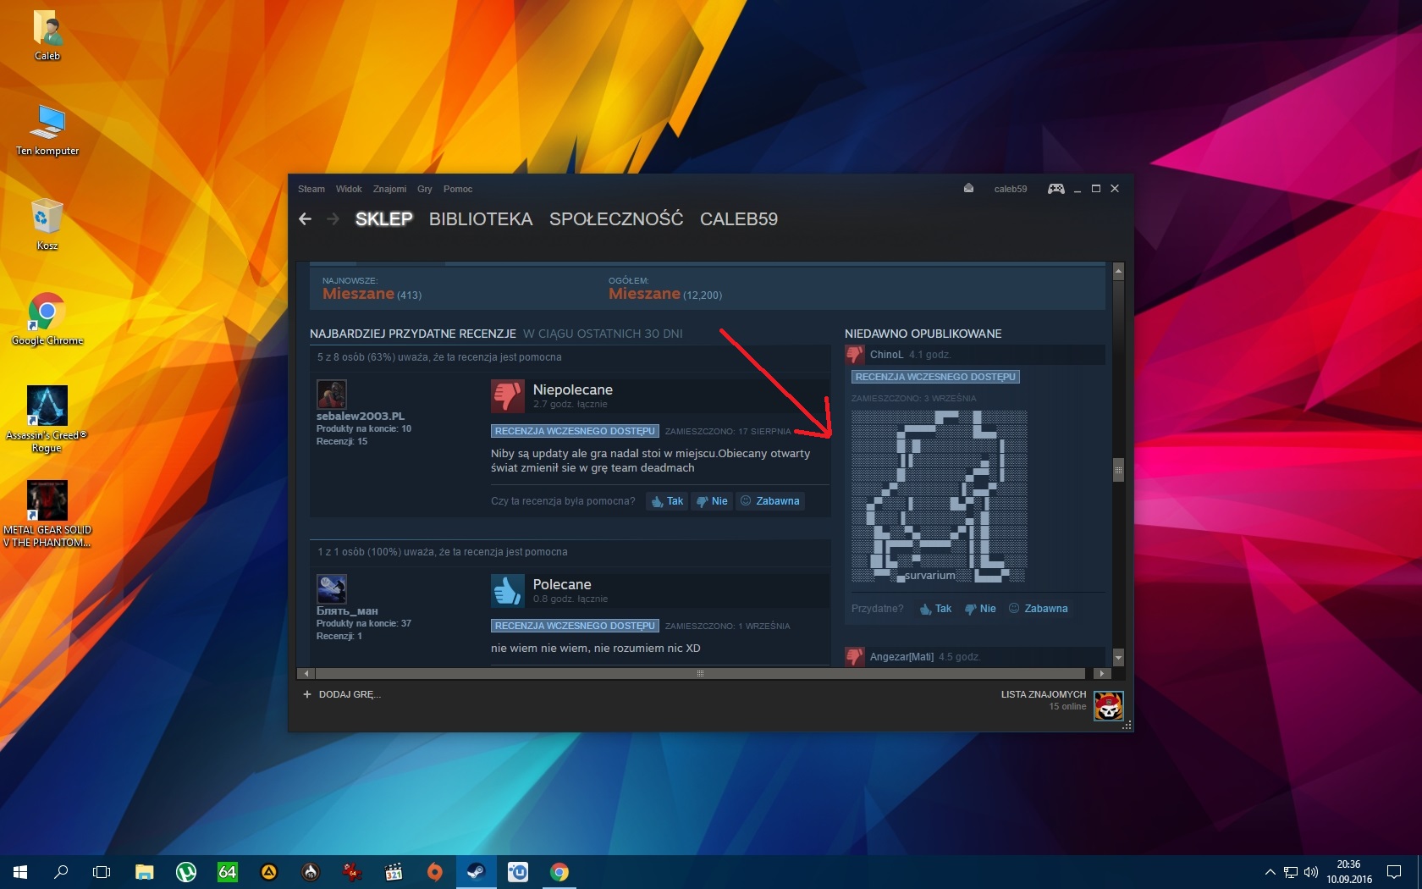This screenshot has width=1422, height=889.
Task: Open Блять_ман avatar thumbnail
Action: 332,589
